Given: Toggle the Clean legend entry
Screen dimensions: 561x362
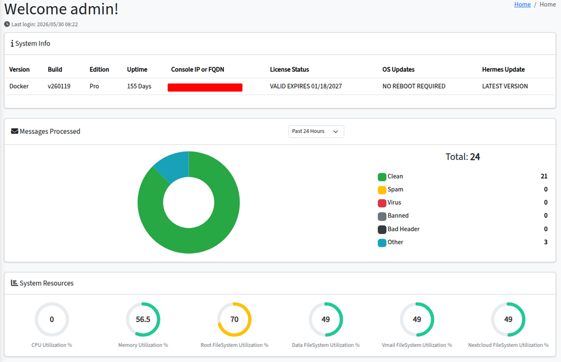Looking at the screenshot, I should (390, 177).
